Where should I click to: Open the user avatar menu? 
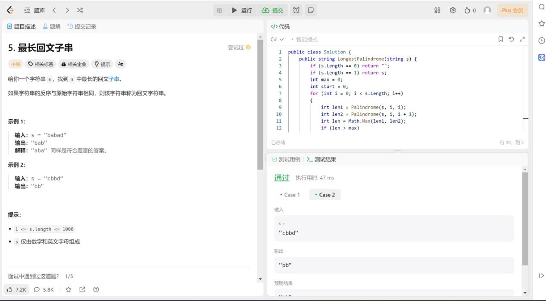(487, 10)
